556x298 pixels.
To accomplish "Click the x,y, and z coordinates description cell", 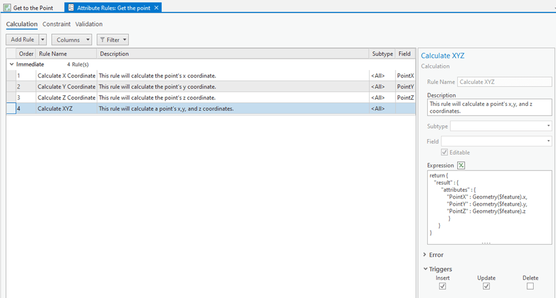I will tap(233, 109).
